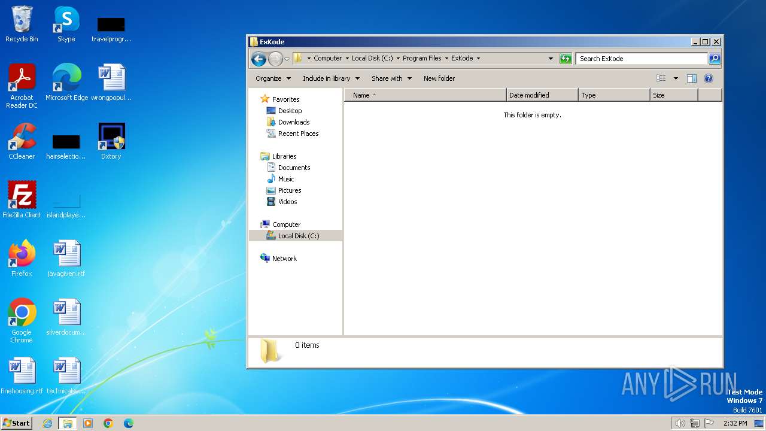Select the technicalse document icon
The height and width of the screenshot is (431, 766).
[x=66, y=376]
